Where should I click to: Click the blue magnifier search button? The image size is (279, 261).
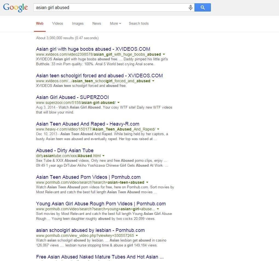coord(203,7)
